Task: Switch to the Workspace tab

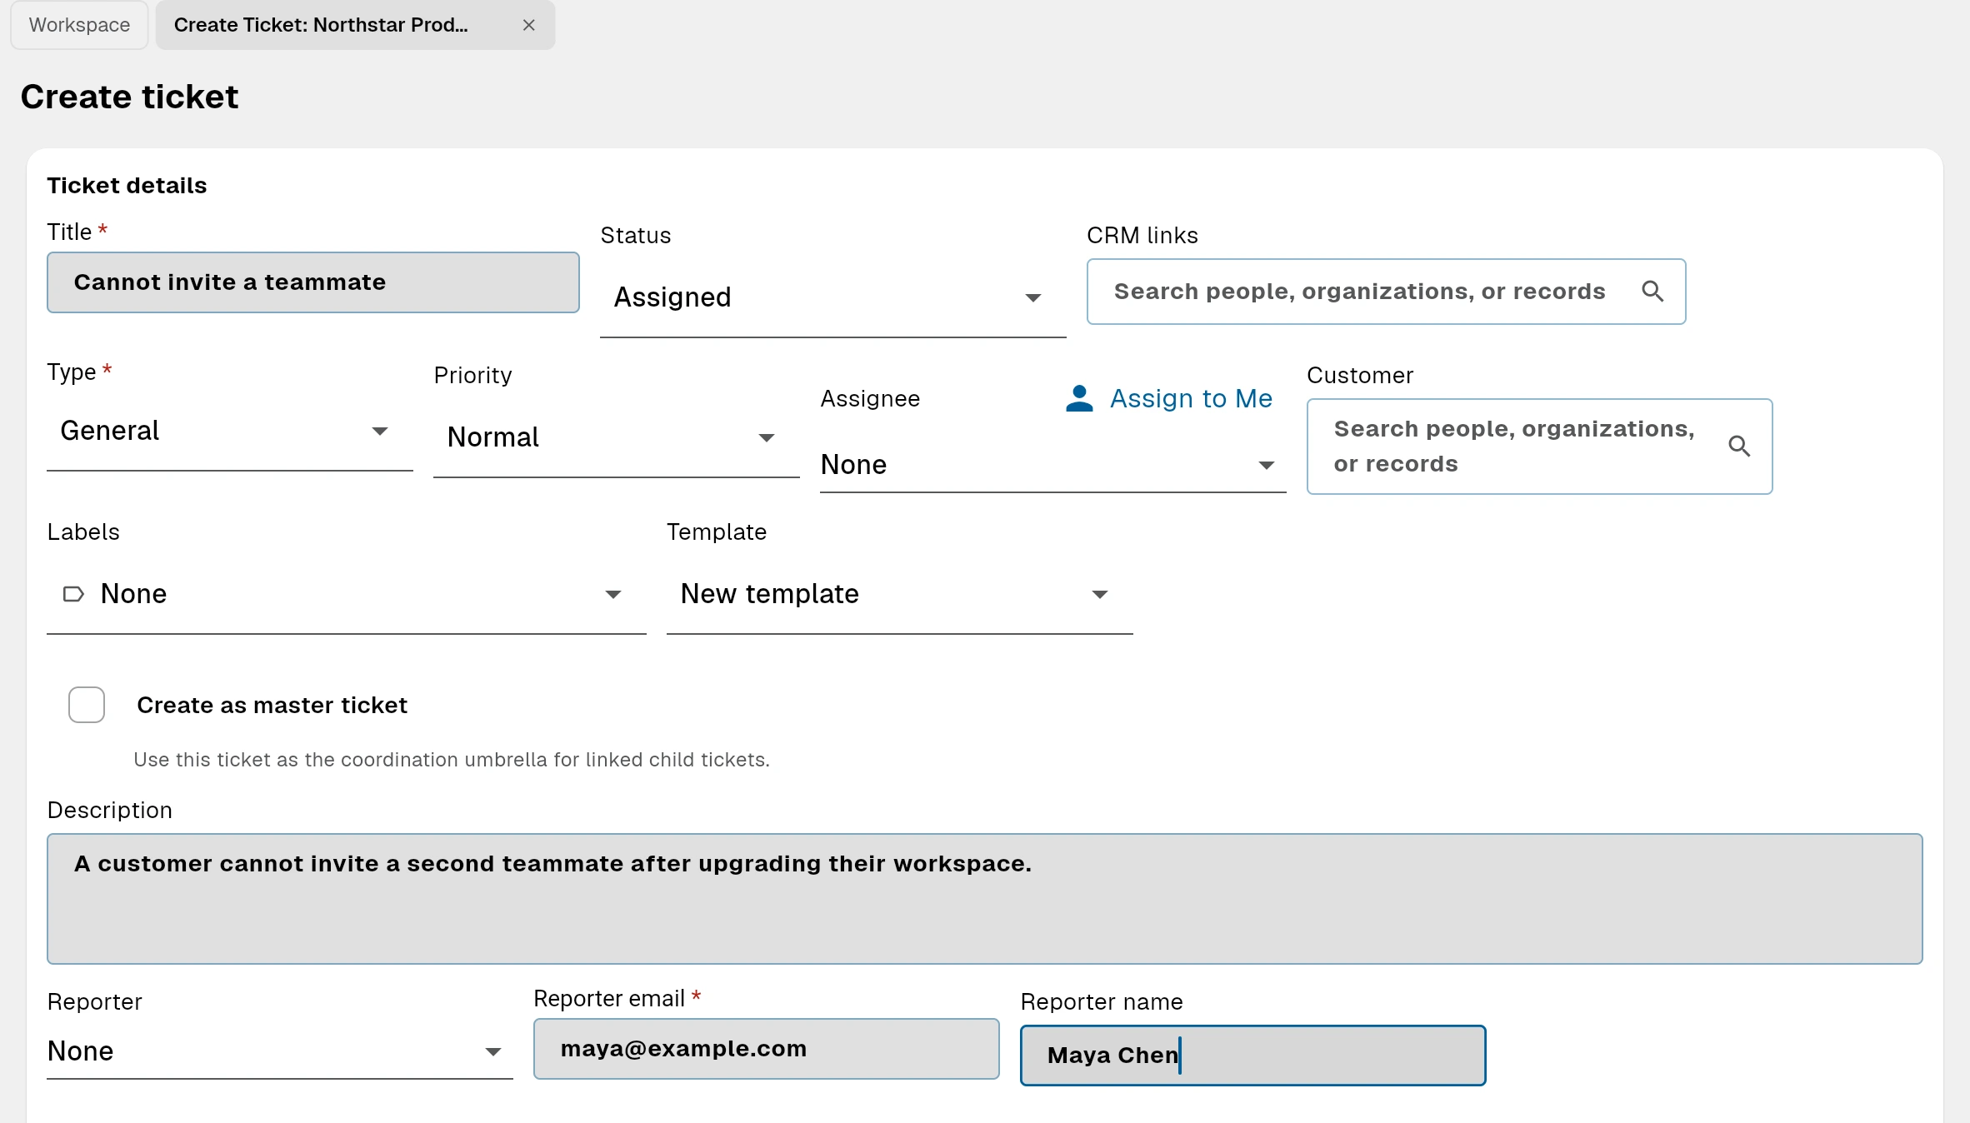Action: [x=79, y=25]
